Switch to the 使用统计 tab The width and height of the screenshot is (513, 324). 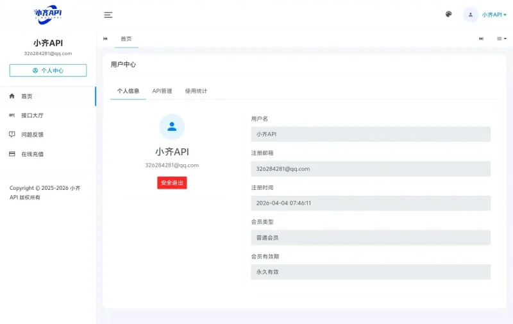pos(196,91)
